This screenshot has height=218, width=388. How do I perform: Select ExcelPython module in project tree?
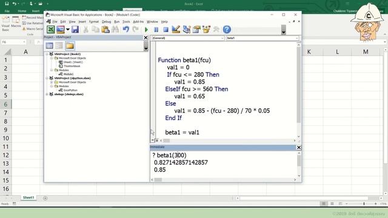[70, 90]
